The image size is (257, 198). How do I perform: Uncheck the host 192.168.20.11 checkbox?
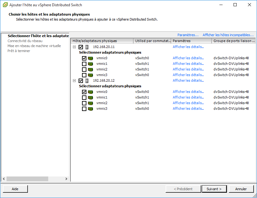point(81,47)
